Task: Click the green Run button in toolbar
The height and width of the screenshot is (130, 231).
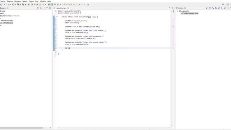Action: coord(13,4)
